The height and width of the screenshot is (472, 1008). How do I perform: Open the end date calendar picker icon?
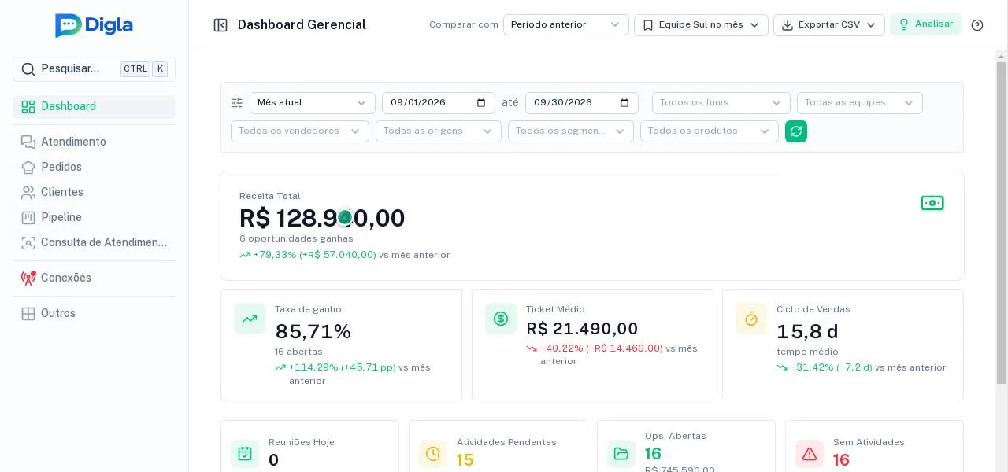point(624,103)
